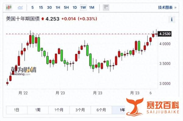Click the +0.014 change value

(69, 19)
